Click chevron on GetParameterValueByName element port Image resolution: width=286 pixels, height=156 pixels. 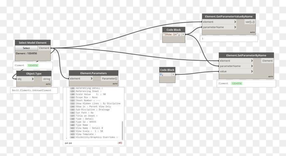click(235, 22)
